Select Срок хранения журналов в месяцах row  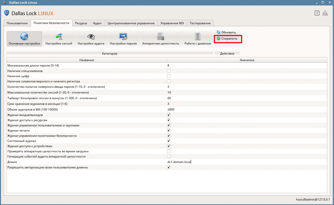[x=167, y=104]
